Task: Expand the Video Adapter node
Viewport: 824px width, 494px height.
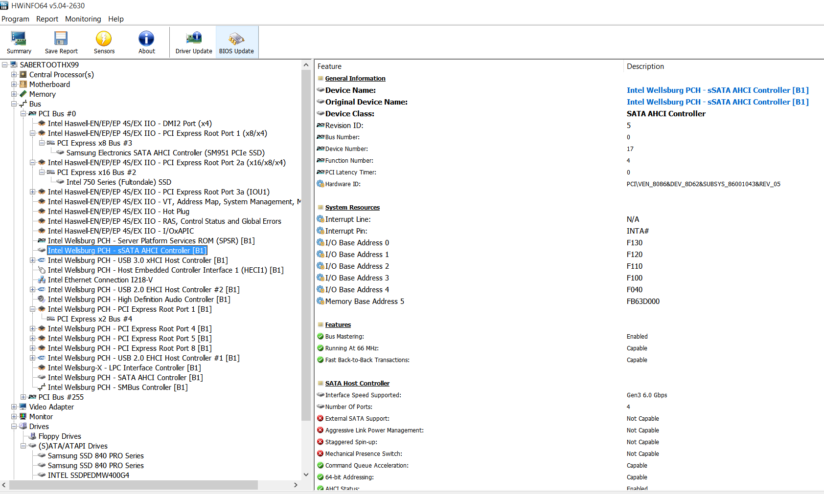Action: [14, 407]
